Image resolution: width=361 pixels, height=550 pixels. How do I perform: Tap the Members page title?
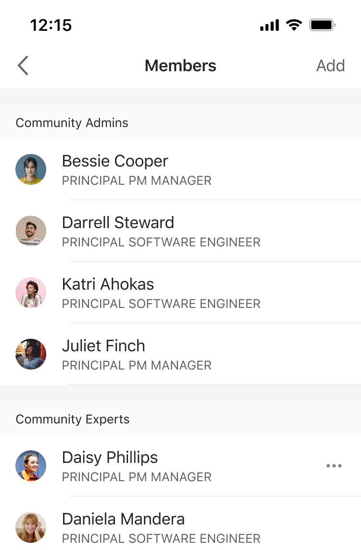point(180,65)
